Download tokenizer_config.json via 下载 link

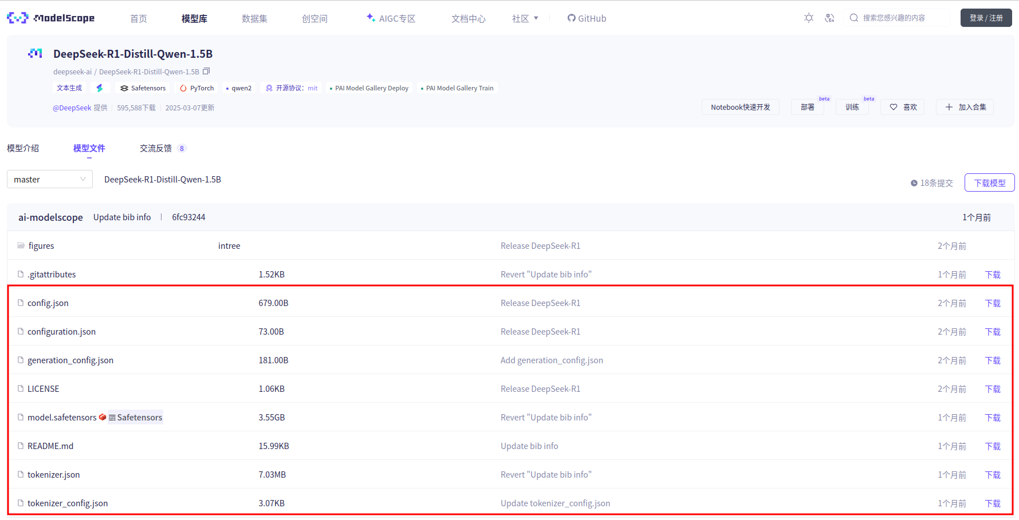point(993,503)
